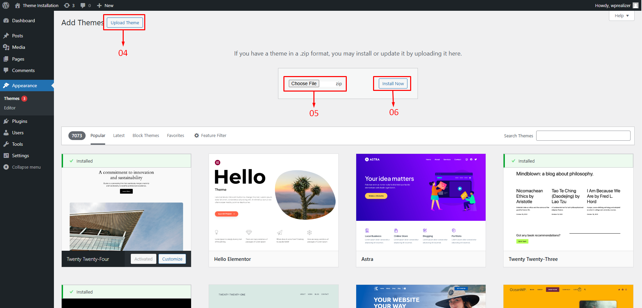Image resolution: width=642 pixels, height=308 pixels.
Task: Click the WordPress logo icon
Action: pyautogui.click(x=6, y=5)
